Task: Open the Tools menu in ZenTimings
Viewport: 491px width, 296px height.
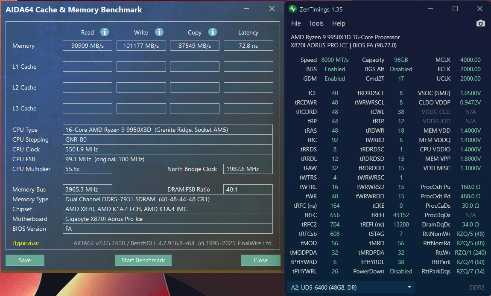Action: pos(316,23)
